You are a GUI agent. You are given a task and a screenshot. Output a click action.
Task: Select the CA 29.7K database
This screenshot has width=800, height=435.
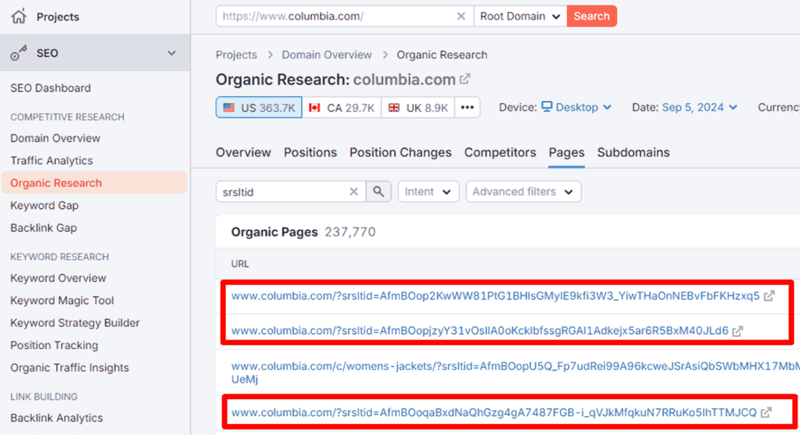pos(342,108)
